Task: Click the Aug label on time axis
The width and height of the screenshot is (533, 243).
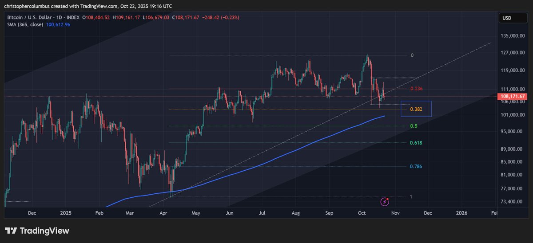Action: 296,213
